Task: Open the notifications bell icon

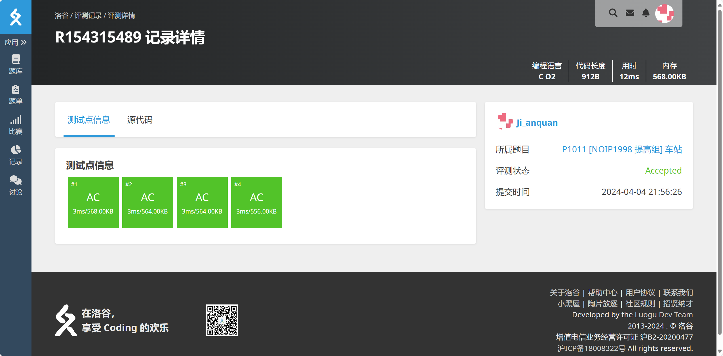Action: [x=646, y=13]
